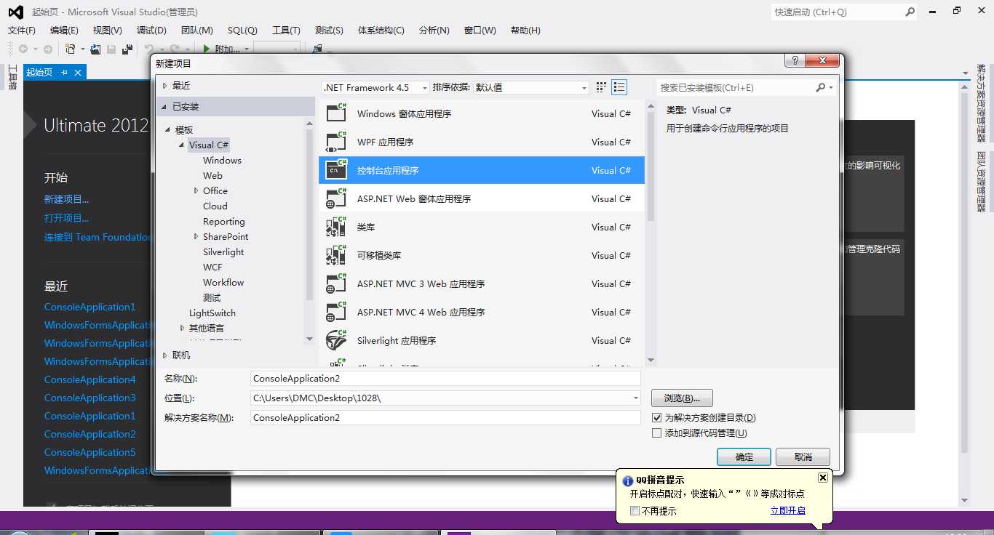Image resolution: width=994 pixels, height=535 pixels.
Task: Close the QQ拼音提示 tooltip popup
Action: click(823, 478)
